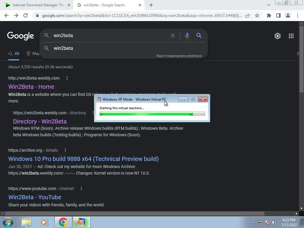Close the Internet Download Manager tab
The width and height of the screenshot is (304, 228).
[x=69, y=5]
